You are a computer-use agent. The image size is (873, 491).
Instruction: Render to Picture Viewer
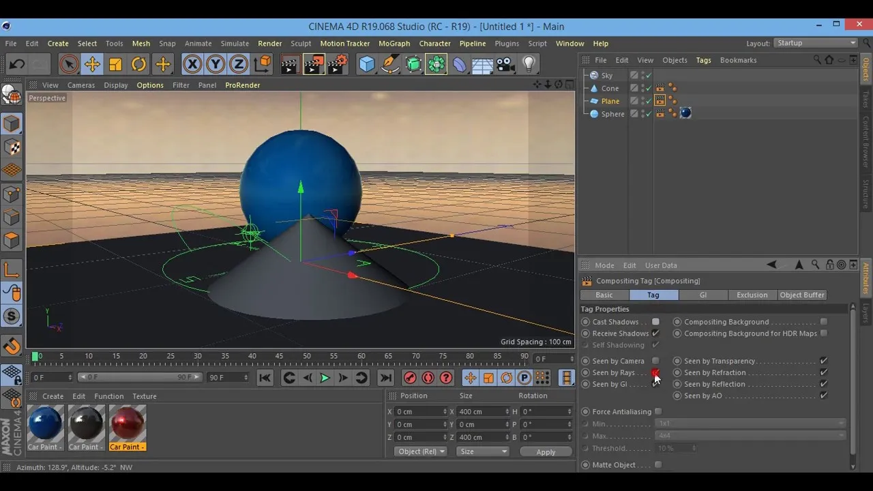tap(314, 65)
